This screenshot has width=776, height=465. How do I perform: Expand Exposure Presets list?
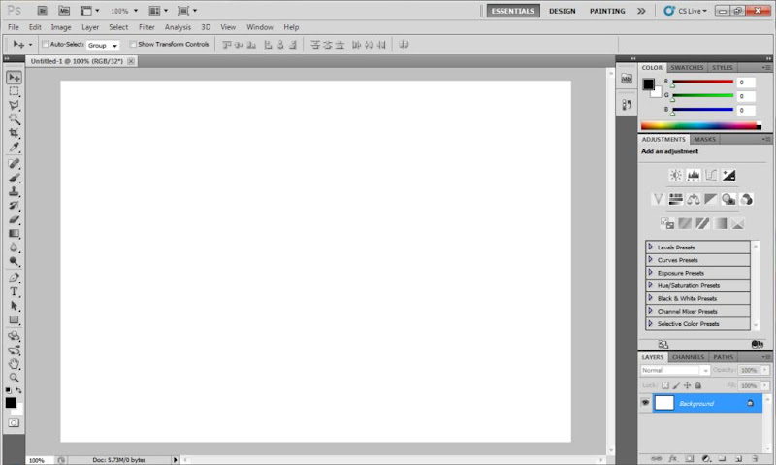650,273
